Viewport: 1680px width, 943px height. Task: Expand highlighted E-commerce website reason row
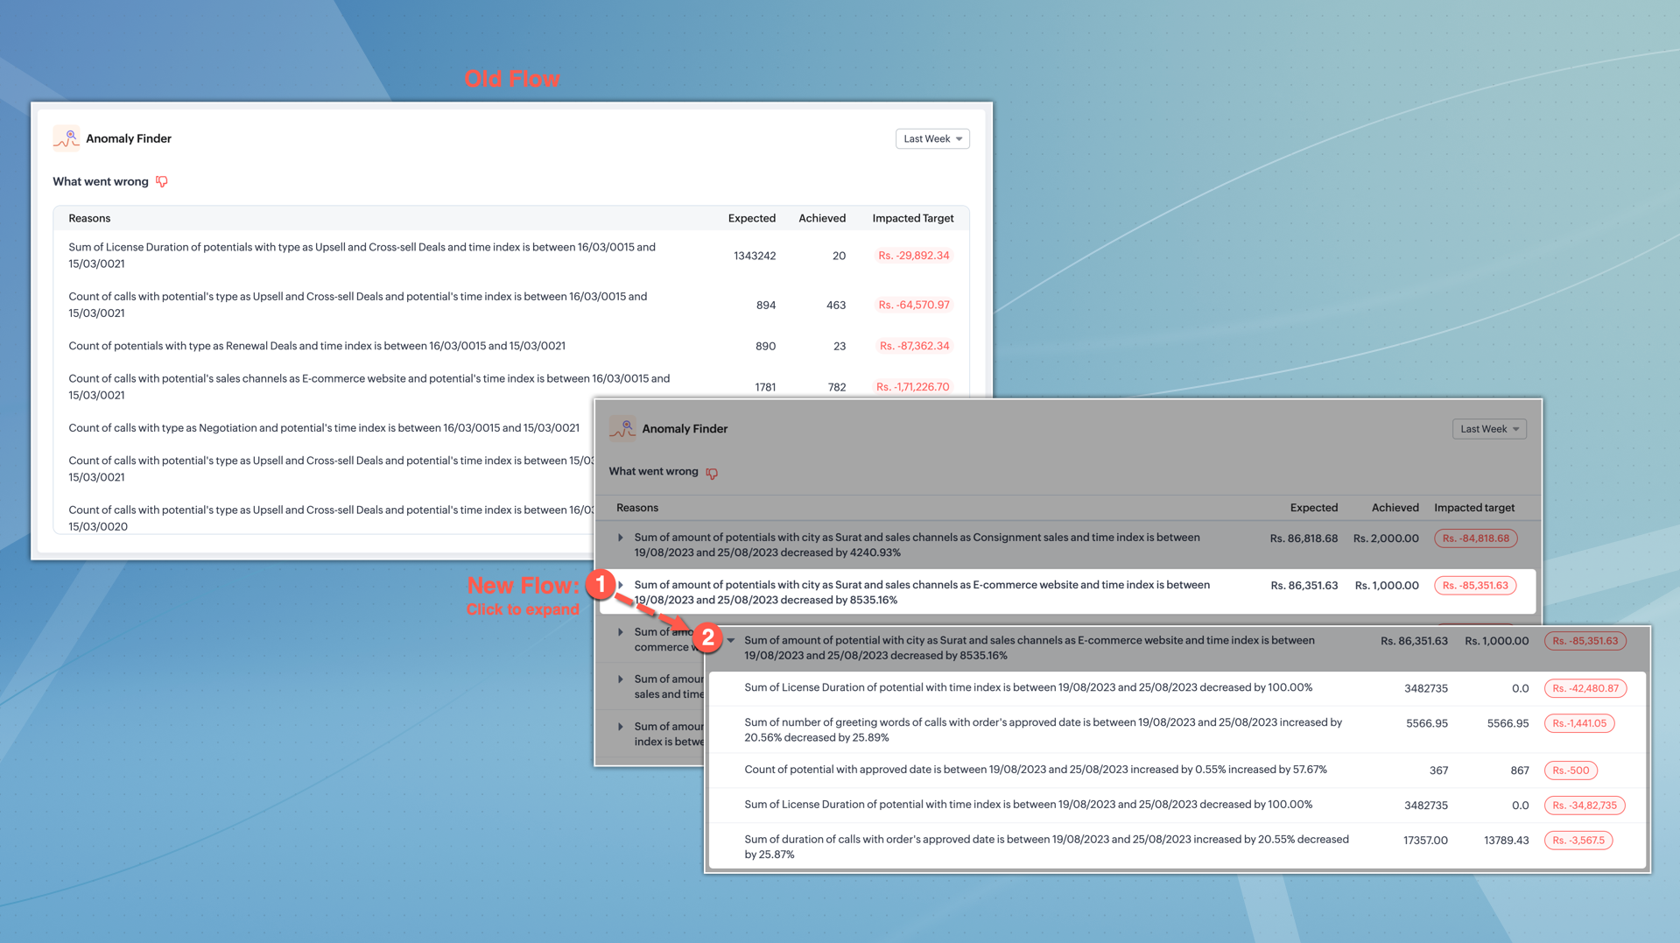pyautogui.click(x=621, y=585)
